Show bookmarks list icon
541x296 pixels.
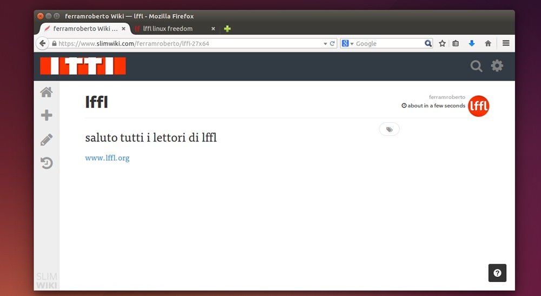[456, 43]
